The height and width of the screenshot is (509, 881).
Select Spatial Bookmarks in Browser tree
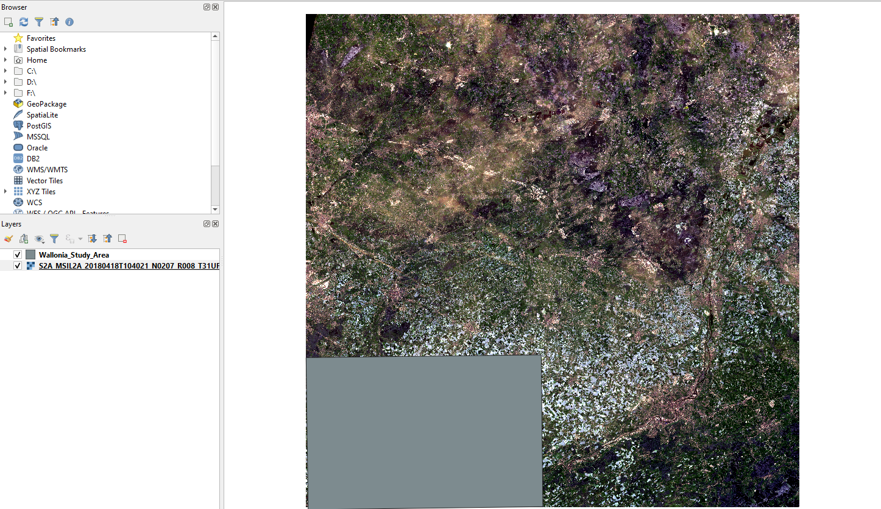[x=56, y=49]
